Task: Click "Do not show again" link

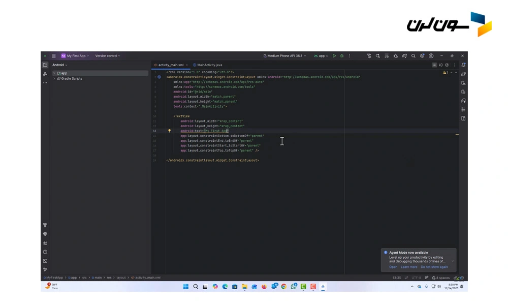Action: click(x=434, y=267)
